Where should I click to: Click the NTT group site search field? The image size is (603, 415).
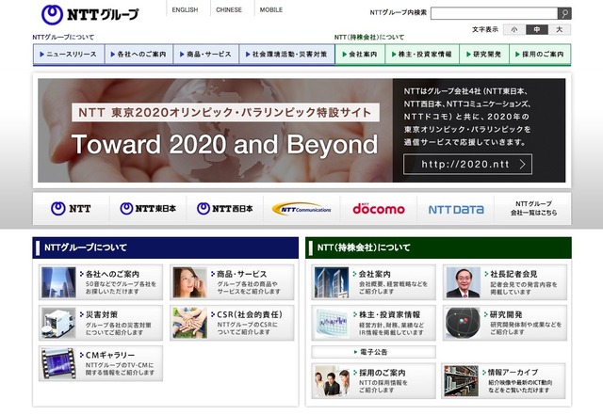click(493, 13)
